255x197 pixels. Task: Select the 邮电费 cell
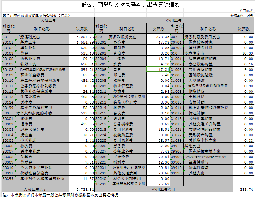point(127,75)
